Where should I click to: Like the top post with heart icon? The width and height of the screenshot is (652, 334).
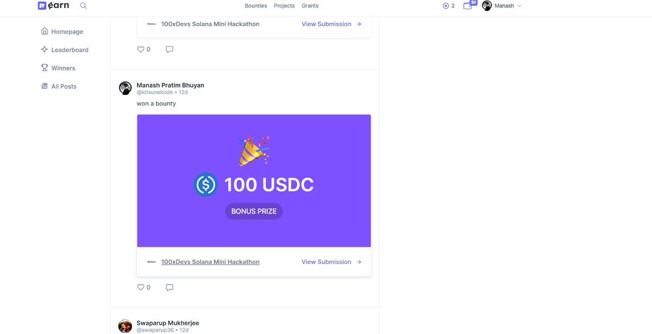pyautogui.click(x=141, y=49)
